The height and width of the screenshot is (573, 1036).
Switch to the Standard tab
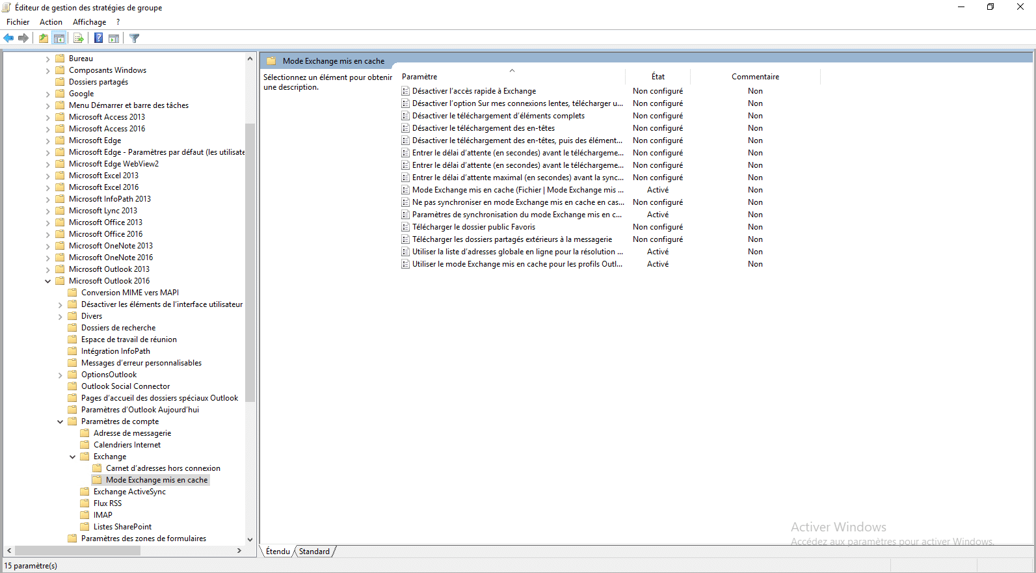pyautogui.click(x=314, y=552)
